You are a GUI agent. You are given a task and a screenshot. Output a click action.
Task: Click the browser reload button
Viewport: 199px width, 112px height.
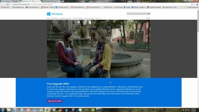(8, 4)
